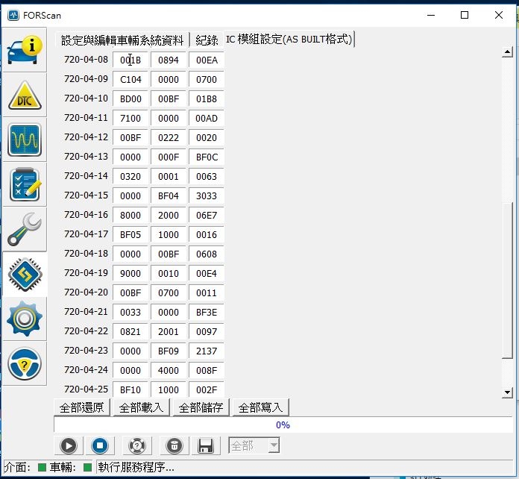Click the 3033 field in row 720-04-15
This screenshot has height=479, width=519.
(x=207, y=195)
